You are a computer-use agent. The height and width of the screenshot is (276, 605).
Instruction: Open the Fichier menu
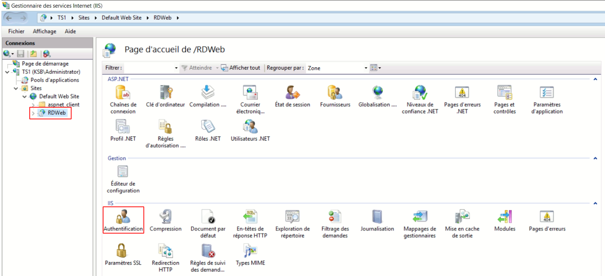tap(16, 31)
